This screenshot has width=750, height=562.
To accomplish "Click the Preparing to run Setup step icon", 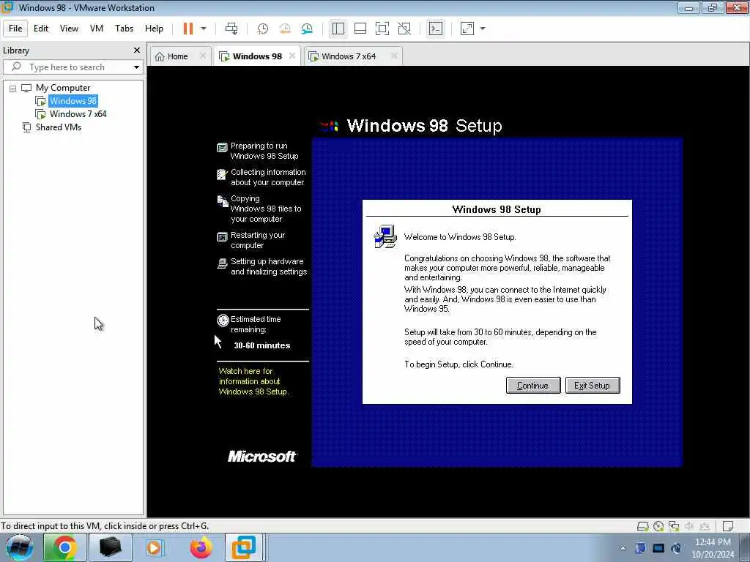I will click(222, 148).
